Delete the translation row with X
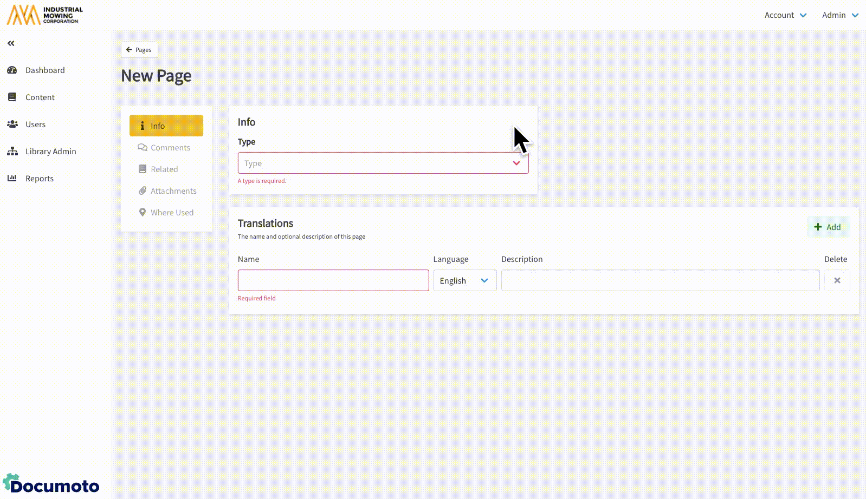The width and height of the screenshot is (866, 499). click(x=837, y=280)
